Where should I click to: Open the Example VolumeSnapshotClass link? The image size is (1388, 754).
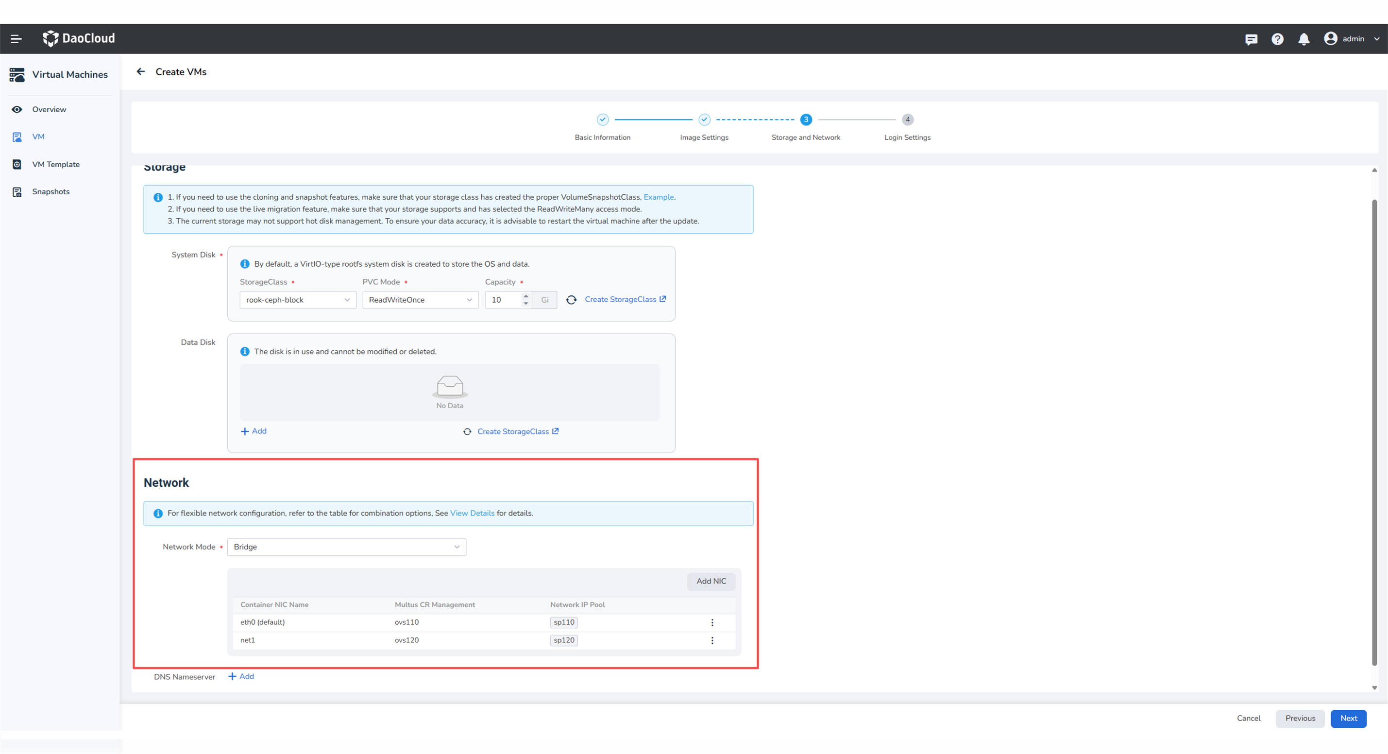(x=659, y=197)
